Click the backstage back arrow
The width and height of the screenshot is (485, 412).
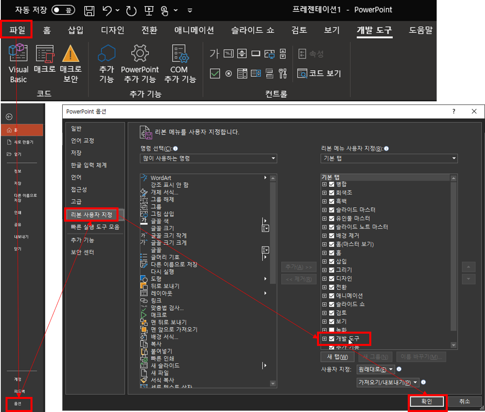(x=9, y=117)
